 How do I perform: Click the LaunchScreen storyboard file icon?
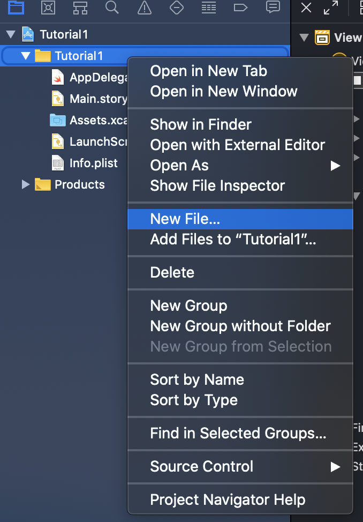(x=58, y=141)
